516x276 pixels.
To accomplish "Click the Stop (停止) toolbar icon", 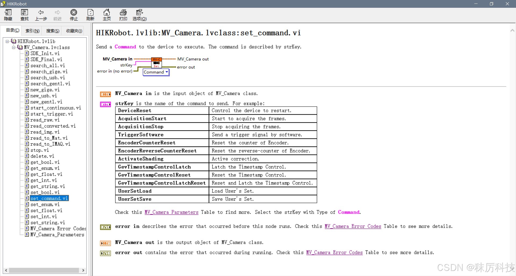I will [x=74, y=15].
